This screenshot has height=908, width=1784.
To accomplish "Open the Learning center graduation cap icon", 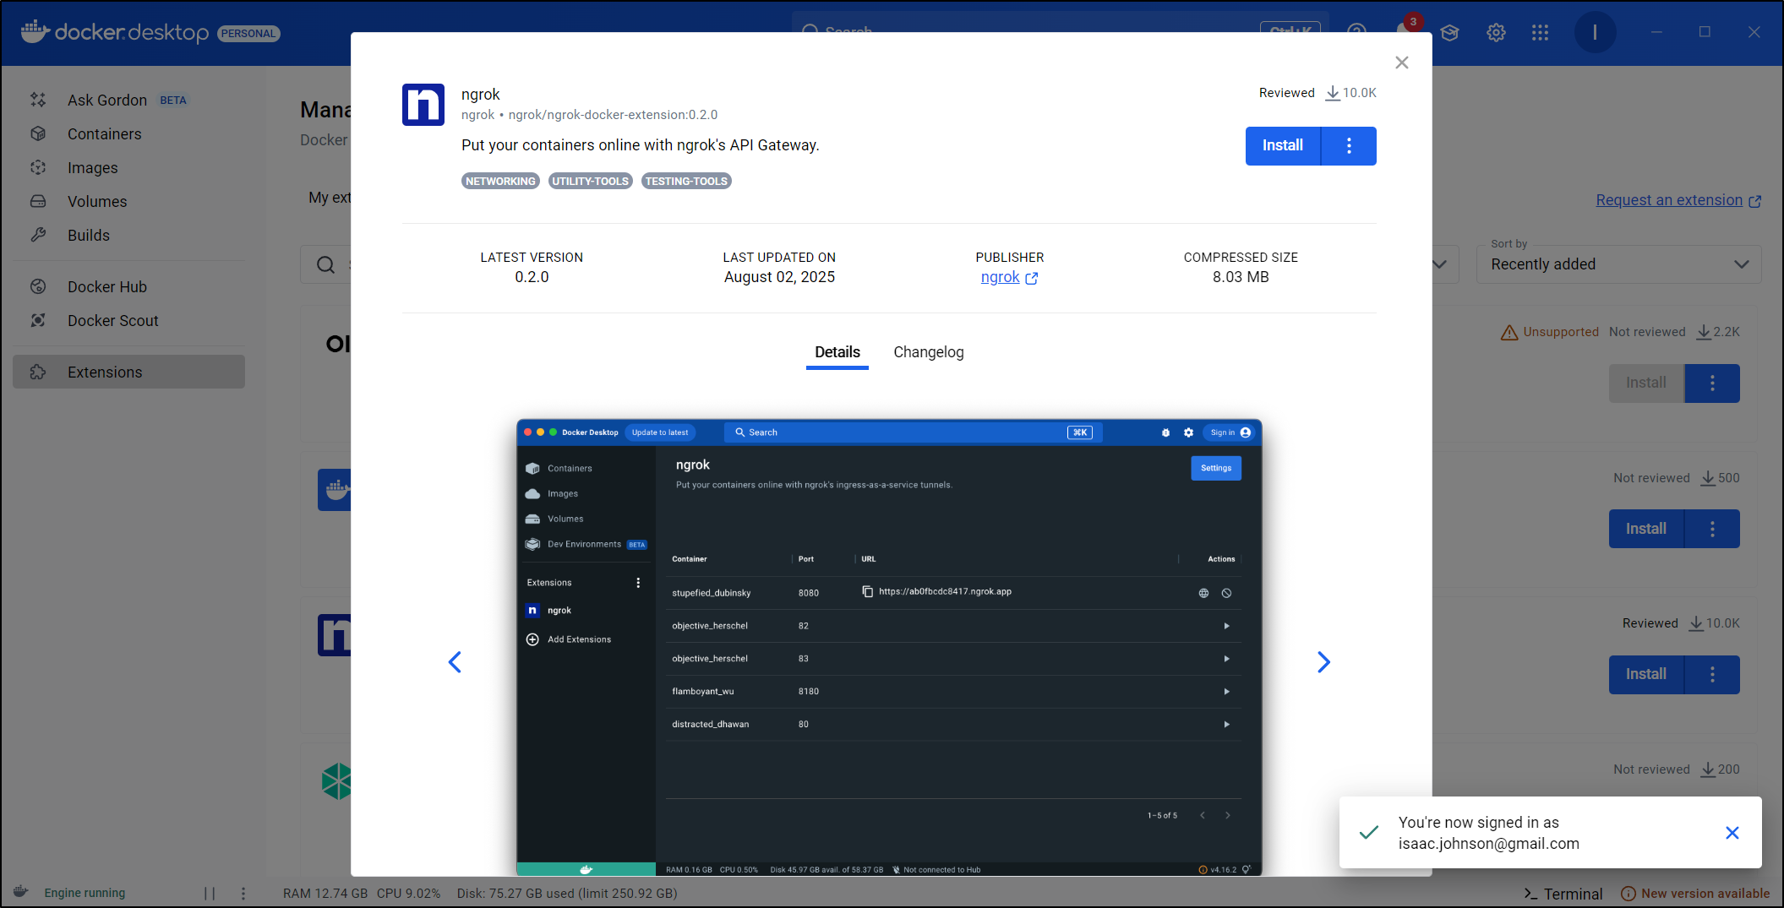I will click(x=1450, y=33).
